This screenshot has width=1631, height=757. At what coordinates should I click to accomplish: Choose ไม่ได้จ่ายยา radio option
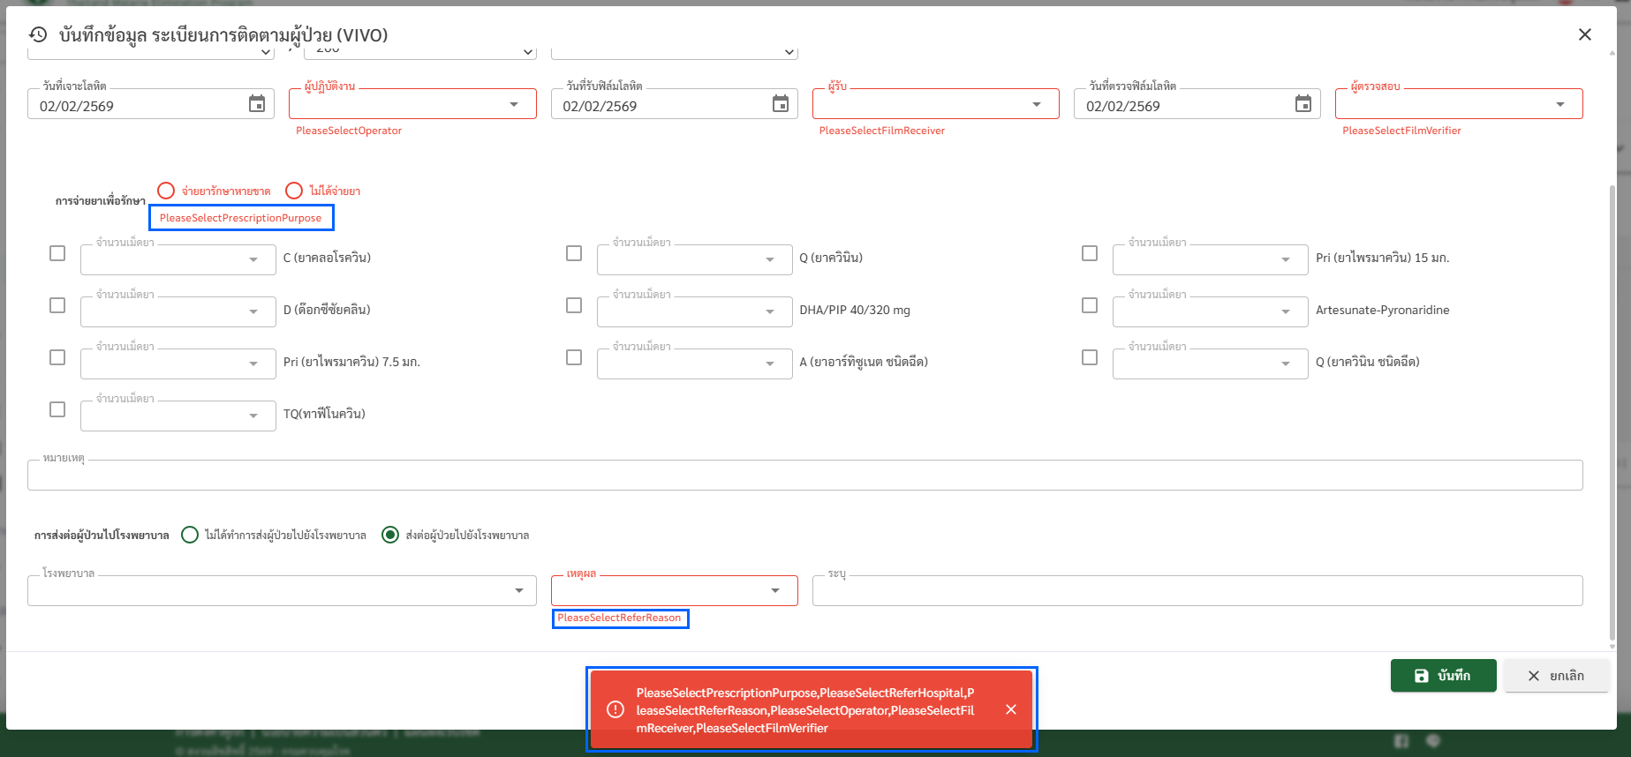point(294,191)
